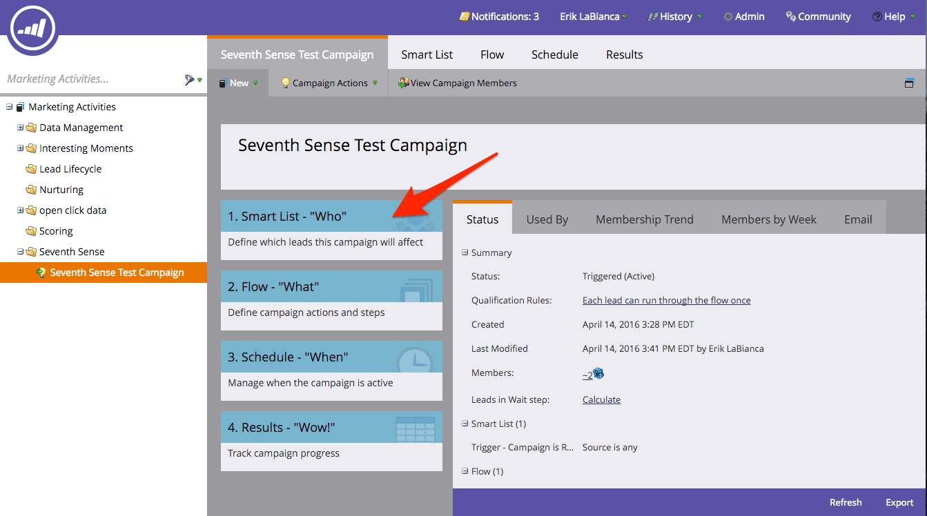Image resolution: width=927 pixels, height=516 pixels.
Task: Click the Nurturing folder icon
Action: pos(31,190)
